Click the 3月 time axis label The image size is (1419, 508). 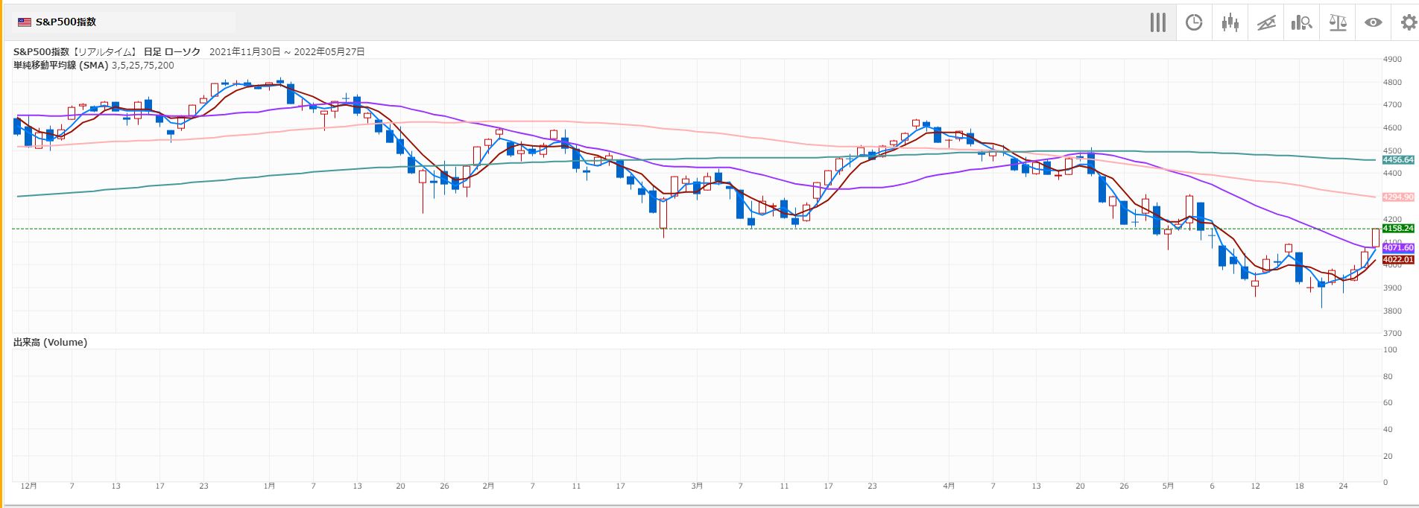[697, 486]
